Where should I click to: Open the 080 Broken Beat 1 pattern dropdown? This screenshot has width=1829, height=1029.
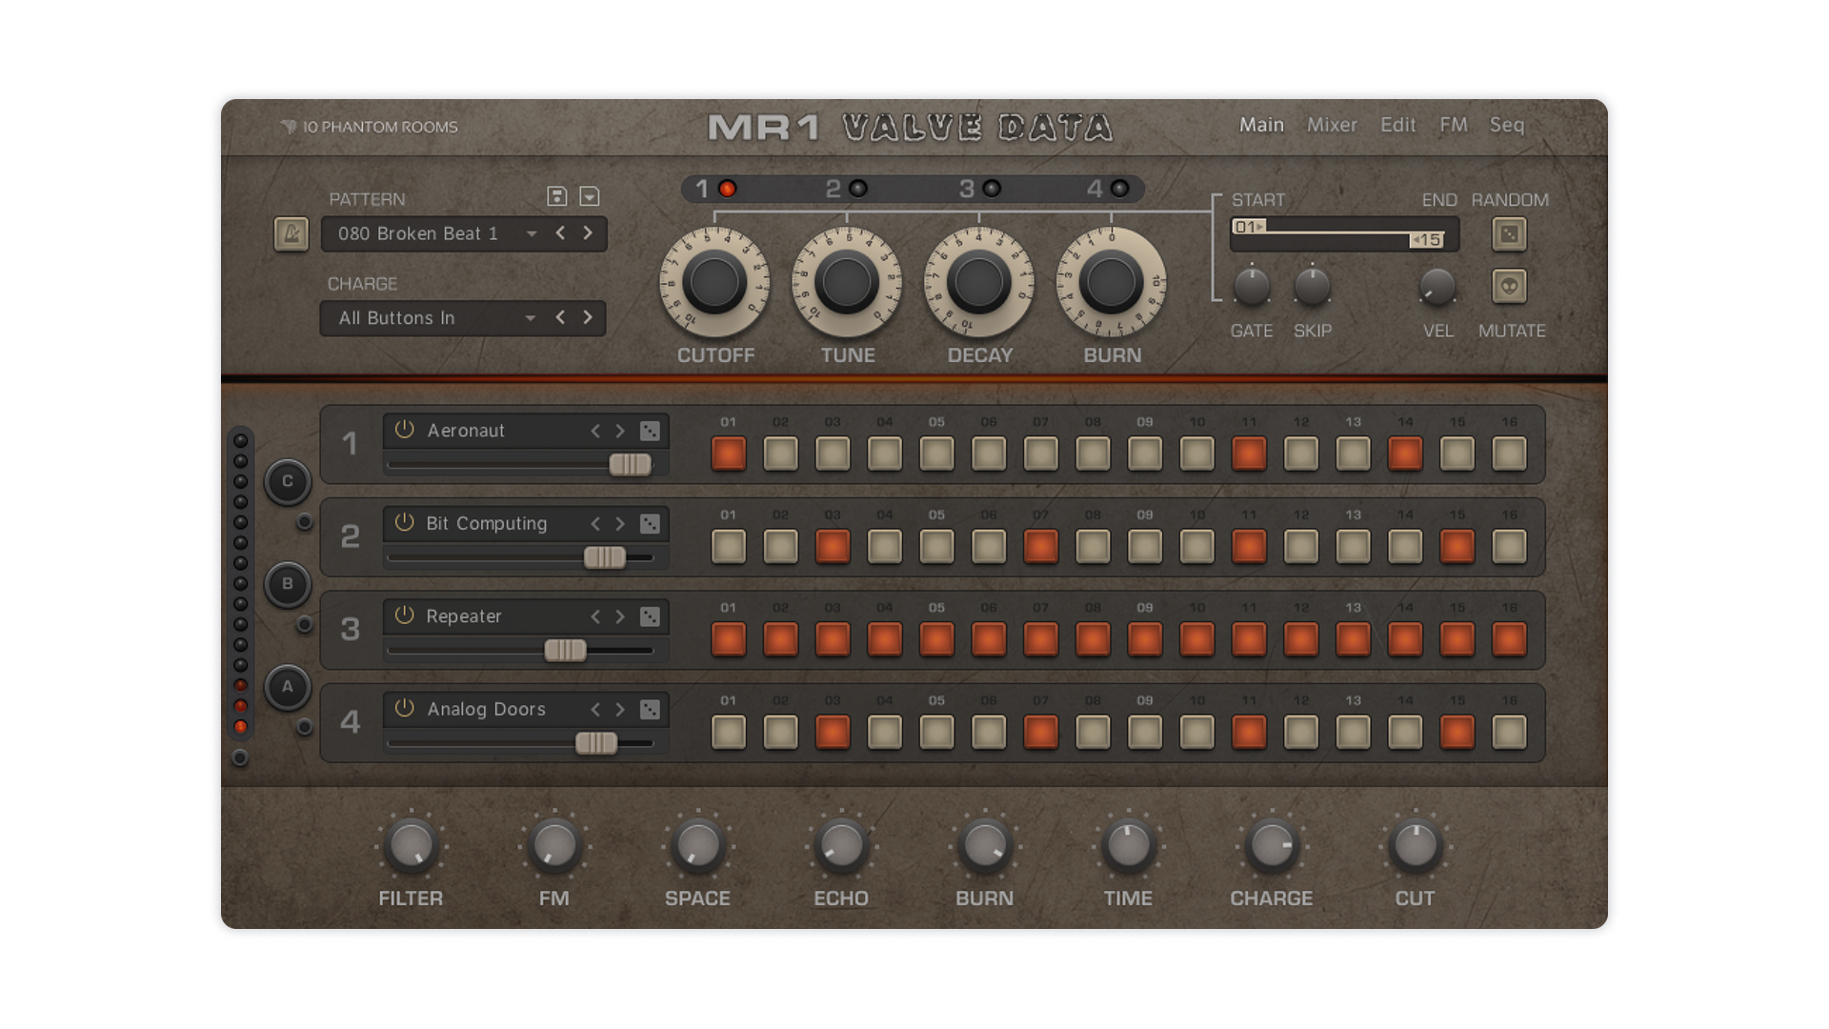532,233
